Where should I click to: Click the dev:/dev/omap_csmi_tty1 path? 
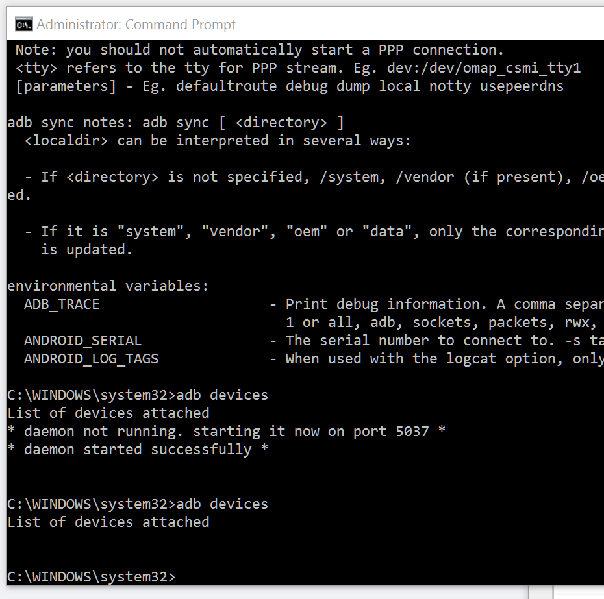483,68
